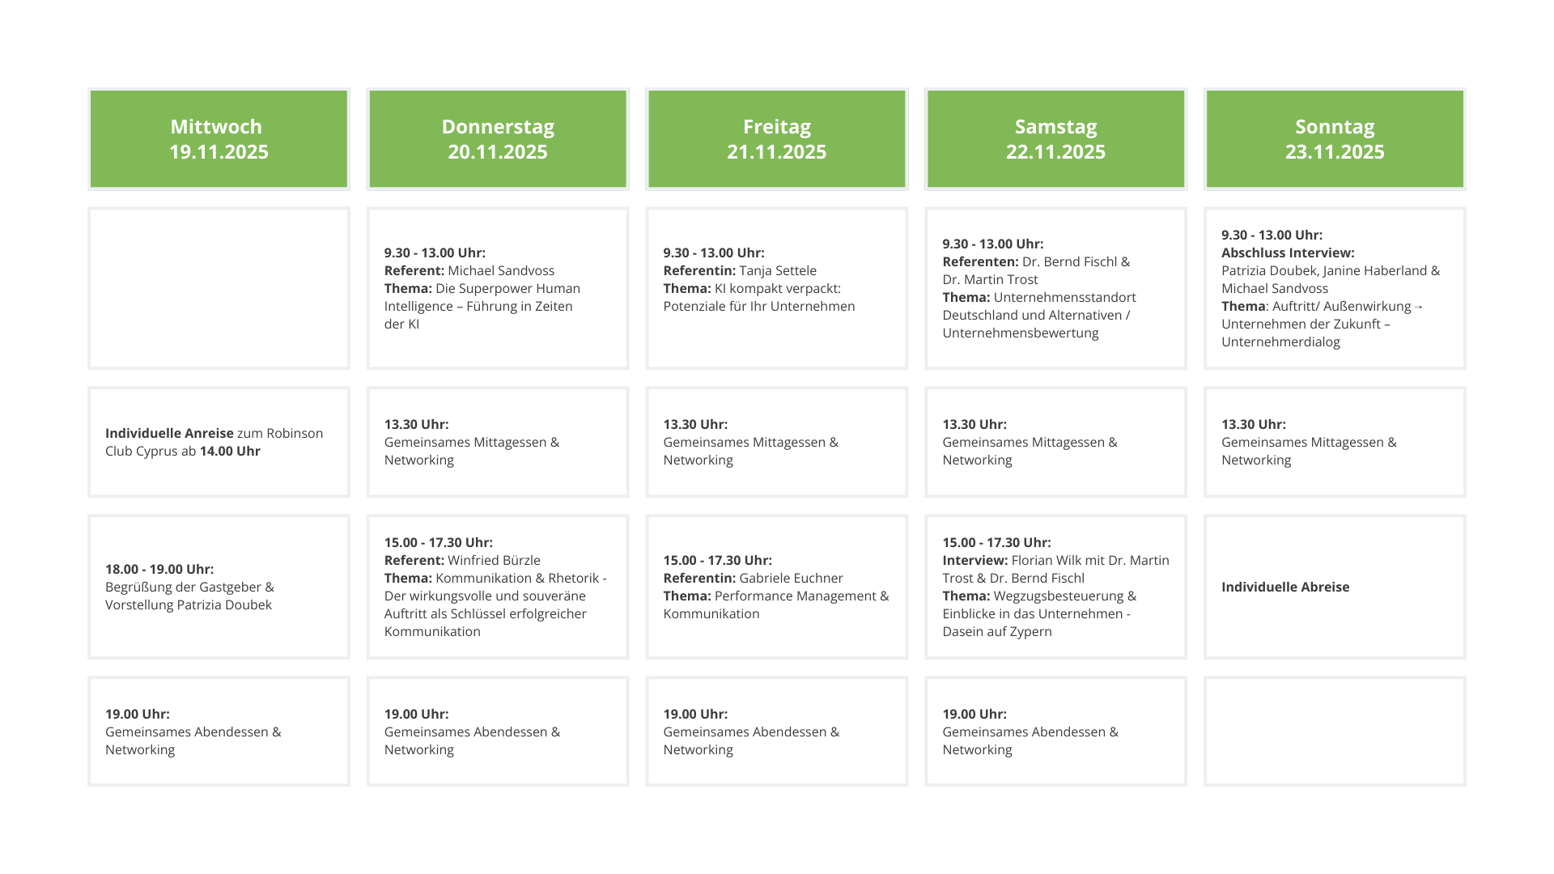
Task: Click the Unternehmensstandort Deutschland session box
Action: click(x=1055, y=288)
